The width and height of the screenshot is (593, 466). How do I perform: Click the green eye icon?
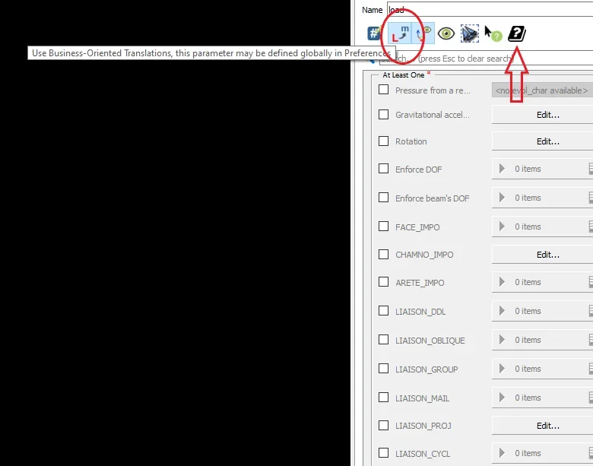(x=446, y=33)
